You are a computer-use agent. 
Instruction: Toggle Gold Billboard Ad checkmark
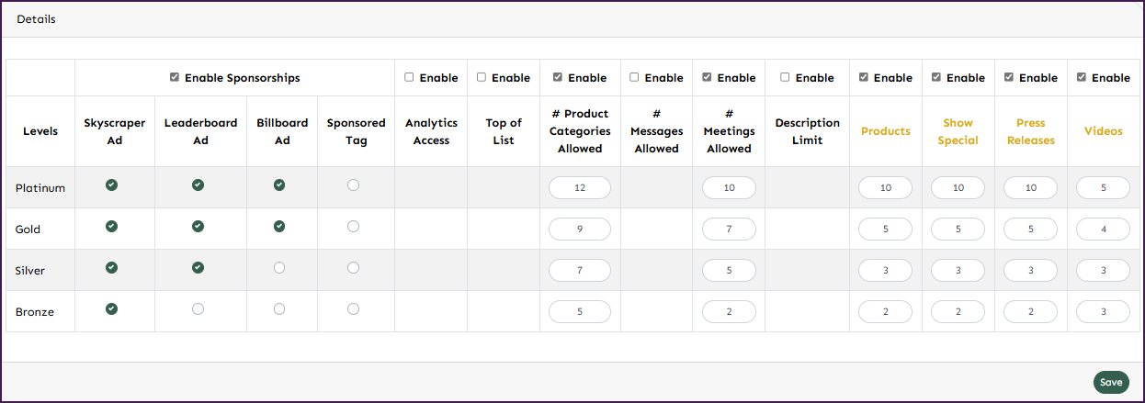tap(279, 227)
